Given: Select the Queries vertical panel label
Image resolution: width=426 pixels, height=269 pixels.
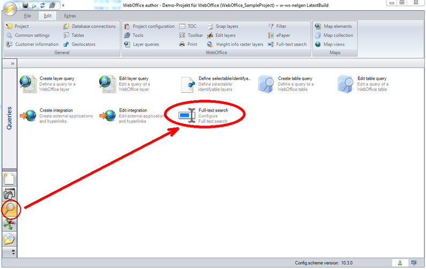Looking at the screenshot, I should pos(10,118).
